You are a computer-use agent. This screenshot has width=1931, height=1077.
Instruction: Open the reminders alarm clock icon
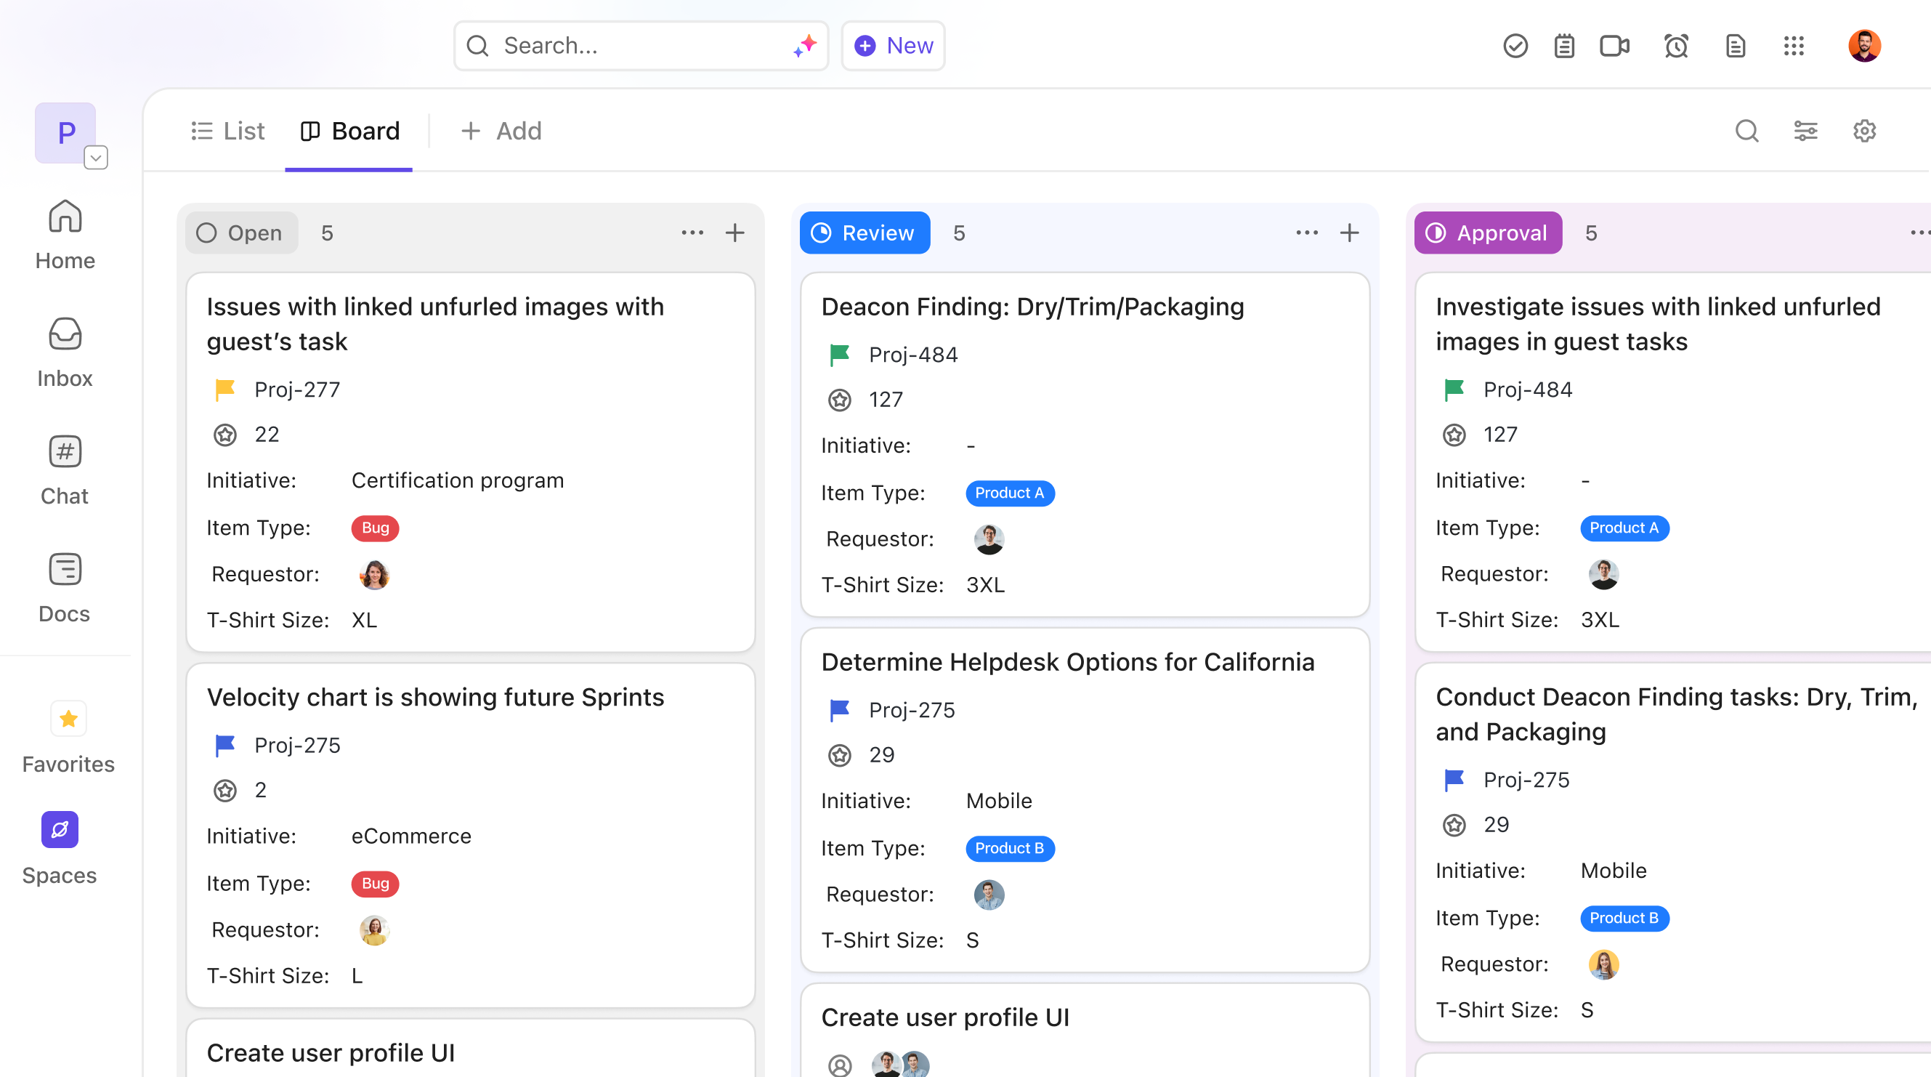1676,46
